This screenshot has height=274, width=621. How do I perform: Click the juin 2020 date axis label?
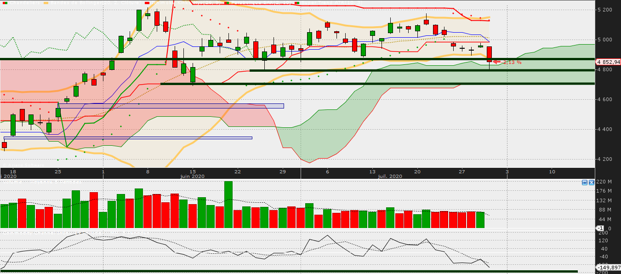tap(192, 177)
